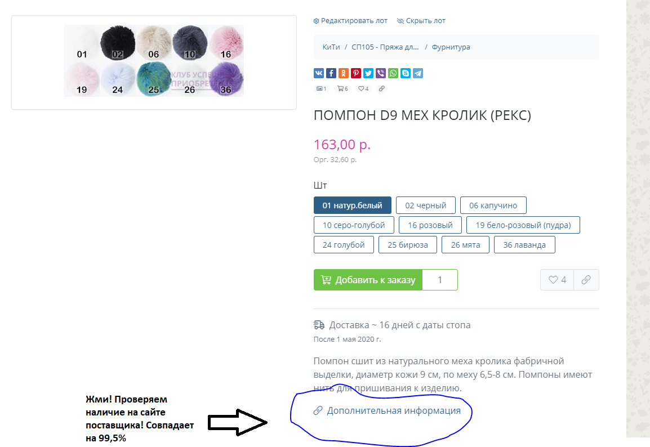The width and height of the screenshot is (650, 447).
Task: Share via Twitter icon
Action: pyautogui.click(x=368, y=73)
